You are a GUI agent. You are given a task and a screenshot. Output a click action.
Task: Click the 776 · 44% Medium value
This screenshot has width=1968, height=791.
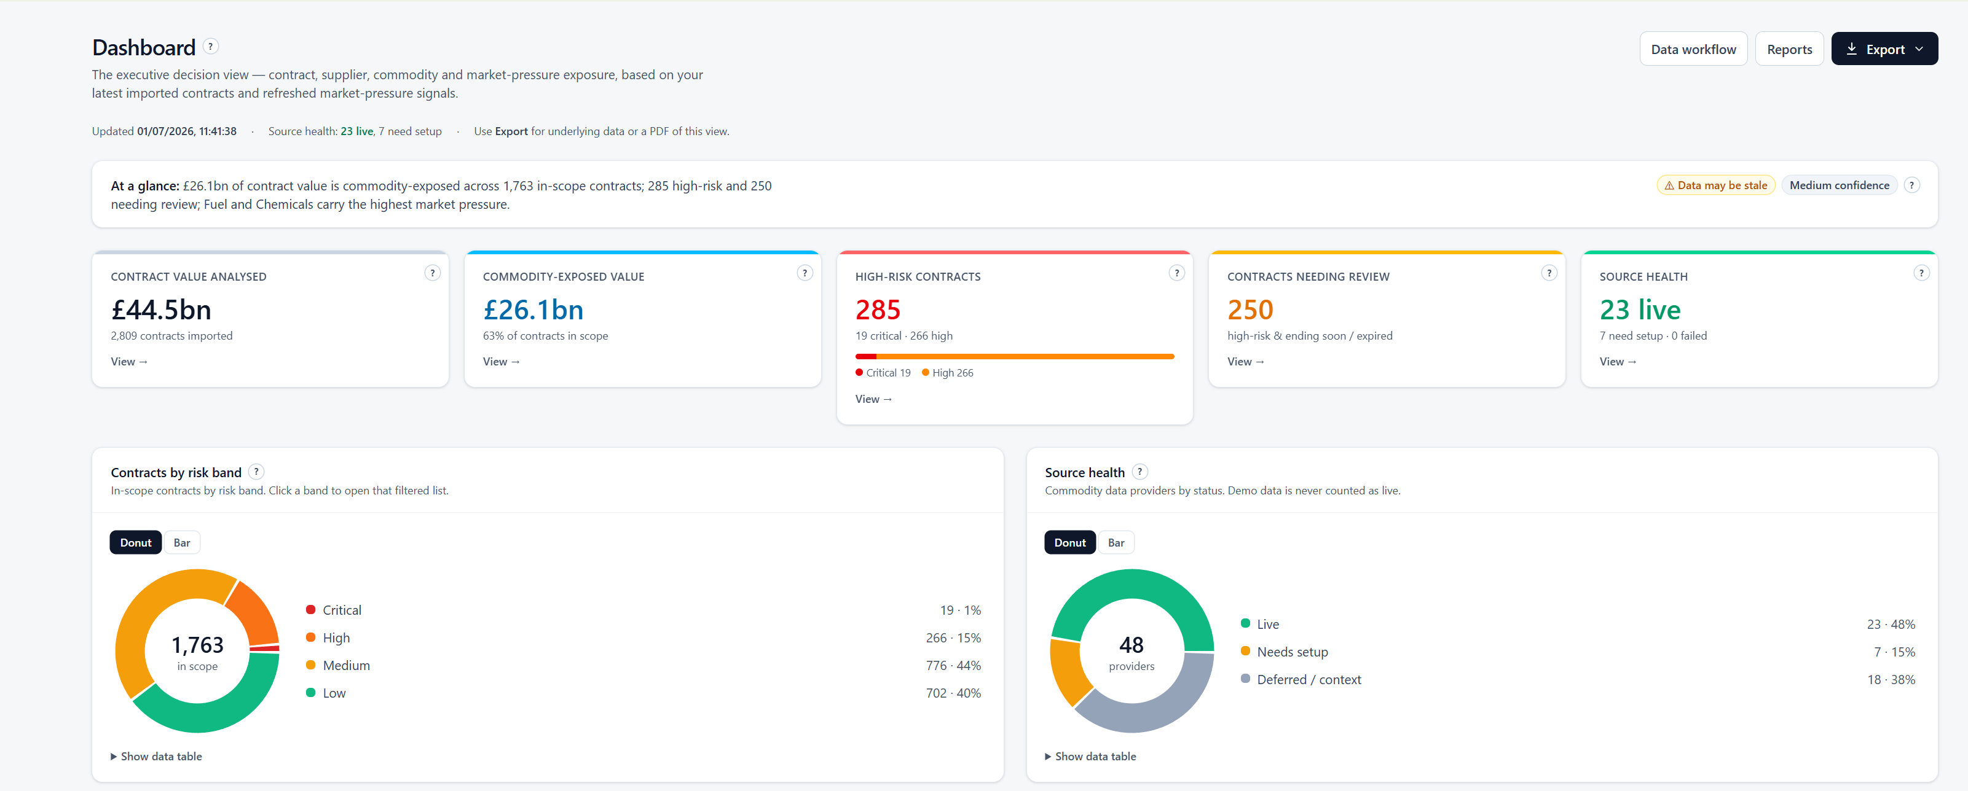coord(953,665)
